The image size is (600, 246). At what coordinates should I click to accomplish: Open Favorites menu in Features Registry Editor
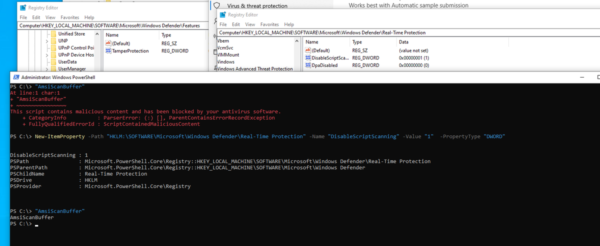point(70,17)
